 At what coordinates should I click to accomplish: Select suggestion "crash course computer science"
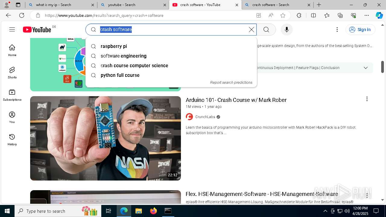pos(171,66)
